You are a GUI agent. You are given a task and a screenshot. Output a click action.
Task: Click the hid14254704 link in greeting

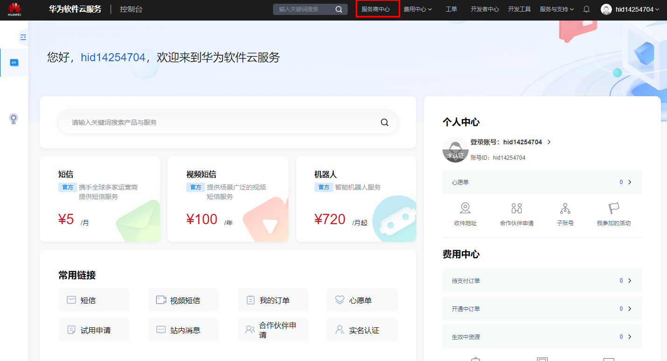tap(113, 57)
